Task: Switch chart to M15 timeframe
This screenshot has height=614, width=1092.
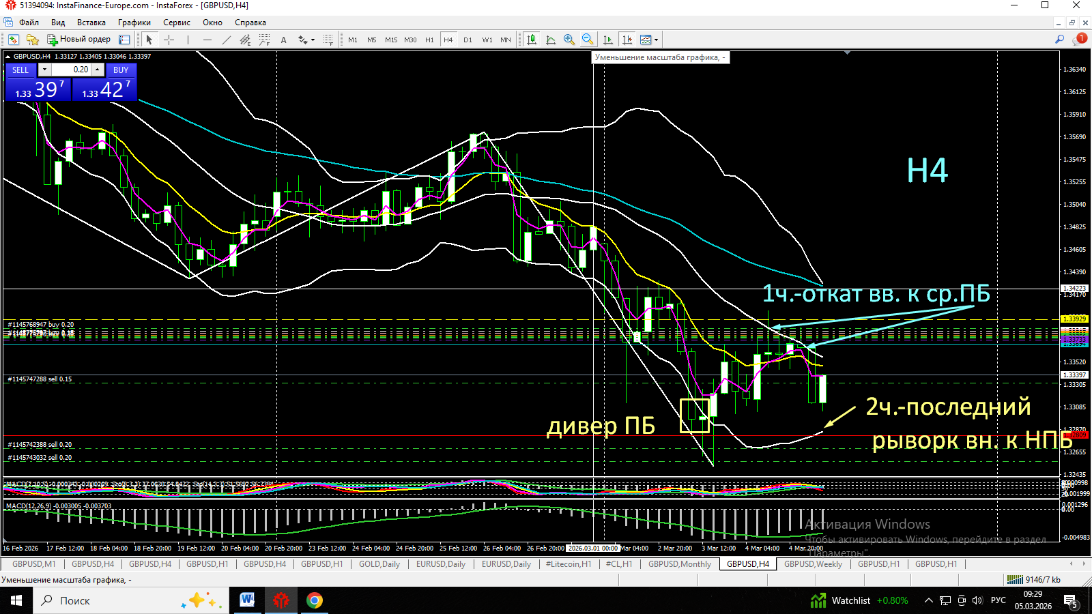Action: pyautogui.click(x=391, y=40)
